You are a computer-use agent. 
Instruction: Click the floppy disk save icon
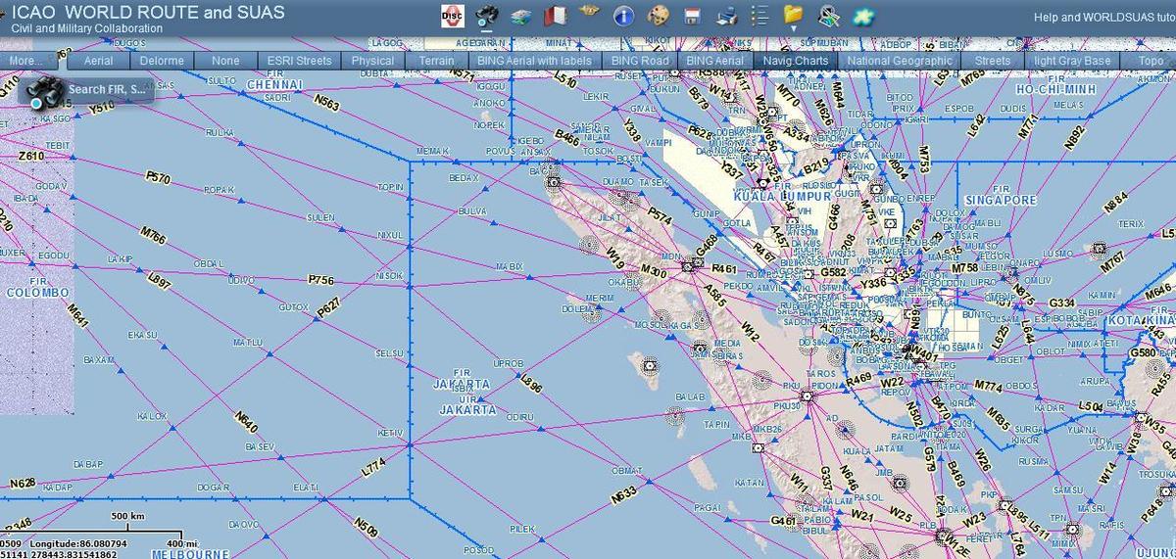(692, 16)
